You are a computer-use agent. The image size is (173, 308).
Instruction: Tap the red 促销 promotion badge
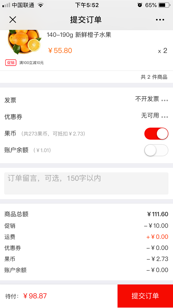(11, 63)
